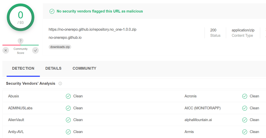
Task: Click the downloads-zip tag
Action: pyautogui.click(x=60, y=47)
